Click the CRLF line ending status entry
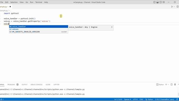 point(141,99)
